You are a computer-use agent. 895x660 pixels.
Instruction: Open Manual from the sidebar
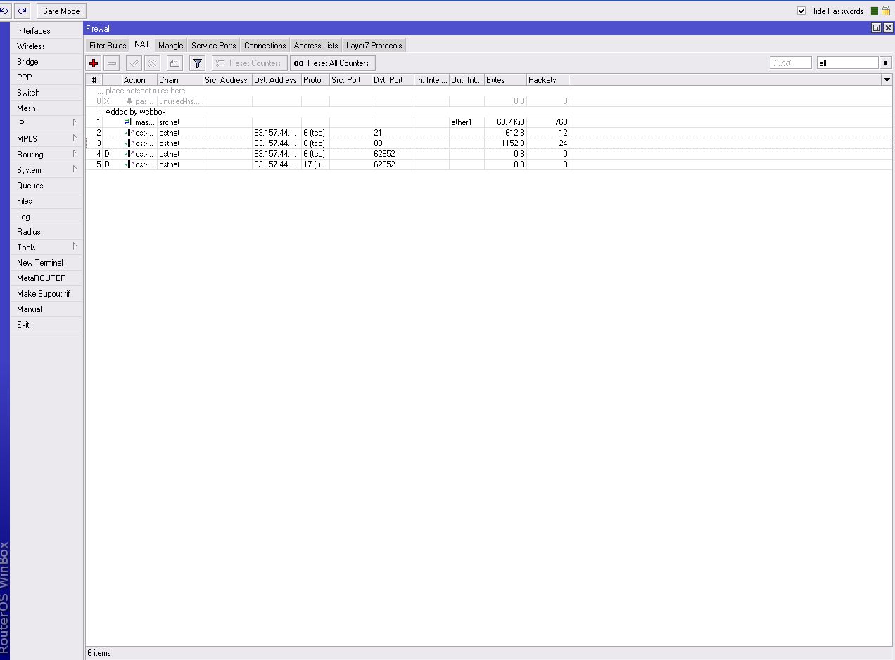pyautogui.click(x=46, y=309)
